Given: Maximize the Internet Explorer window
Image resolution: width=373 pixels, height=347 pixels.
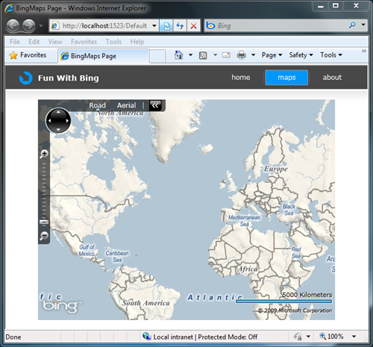Looking at the screenshot, I should point(336,6).
